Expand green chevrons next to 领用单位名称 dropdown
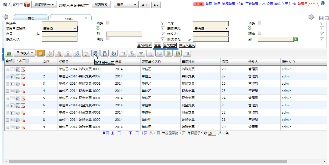The height and width of the screenshot is (165, 329). [98, 28]
